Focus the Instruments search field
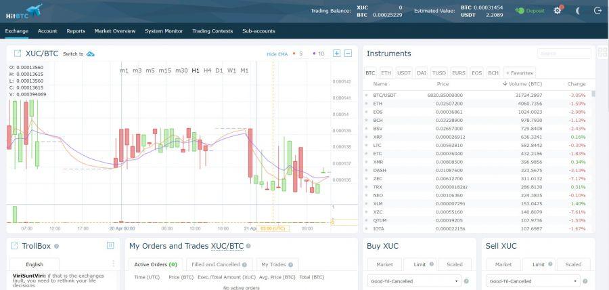 pyautogui.click(x=564, y=54)
